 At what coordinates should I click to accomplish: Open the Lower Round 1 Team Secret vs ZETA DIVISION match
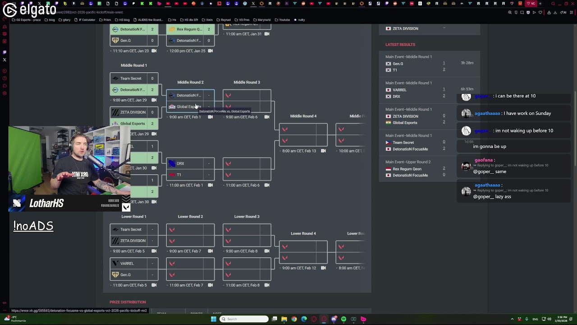[x=134, y=235]
